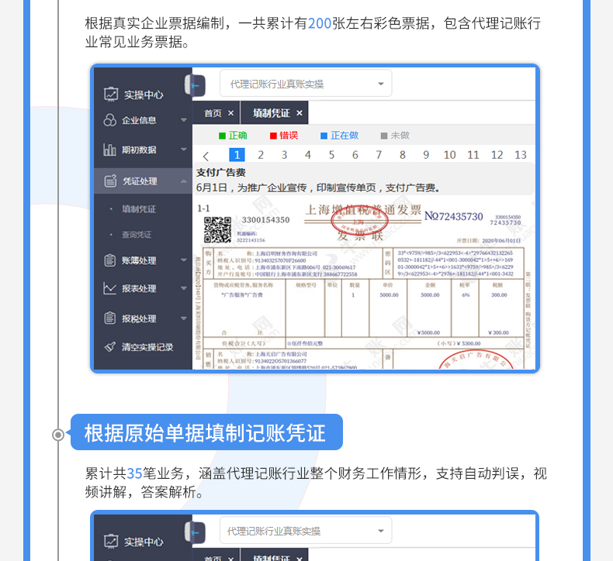
Task: Select task page 8
Action: 402,155
